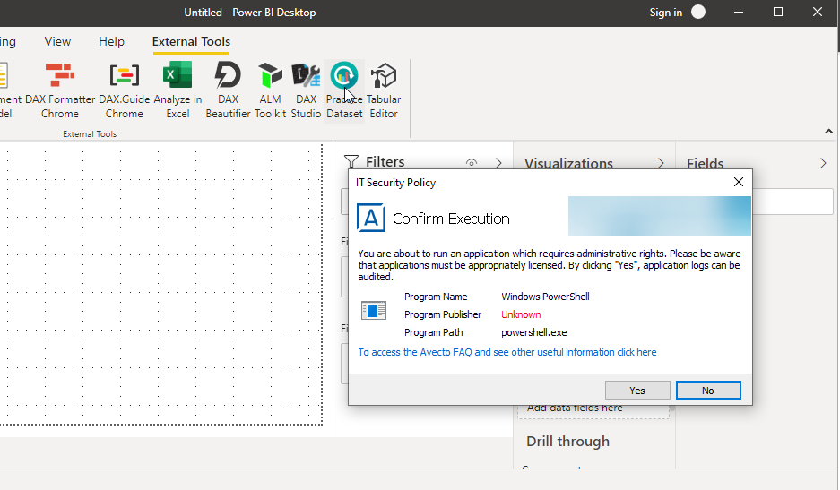Open DAX Studio

pos(306,90)
